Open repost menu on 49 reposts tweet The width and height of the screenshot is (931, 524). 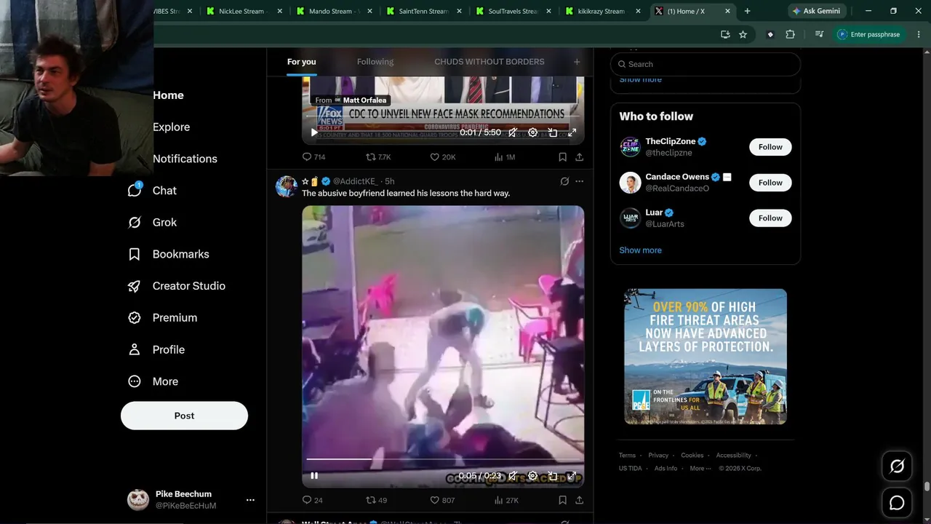[x=376, y=500]
